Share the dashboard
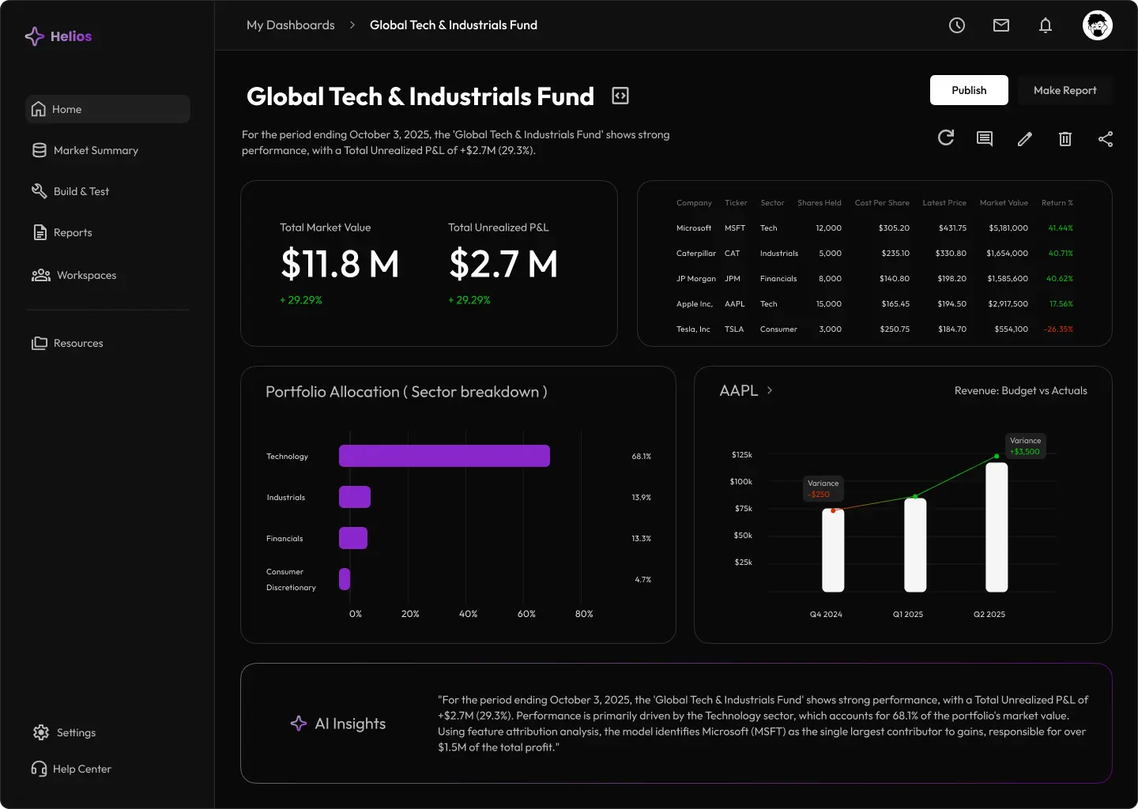 point(1106,139)
